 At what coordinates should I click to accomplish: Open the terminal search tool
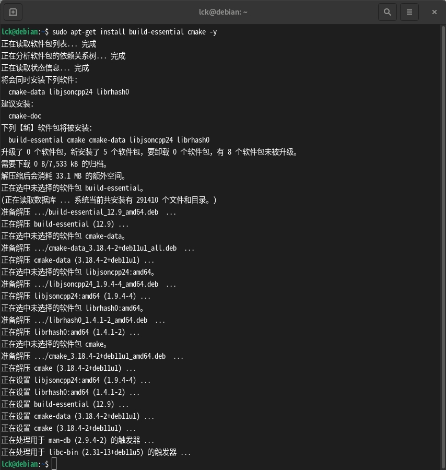point(388,12)
